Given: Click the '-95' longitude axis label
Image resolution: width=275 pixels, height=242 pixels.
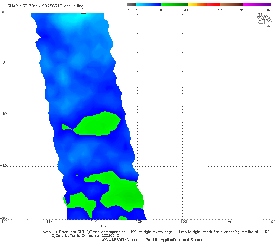Looking at the screenshot, I should click(227, 222).
